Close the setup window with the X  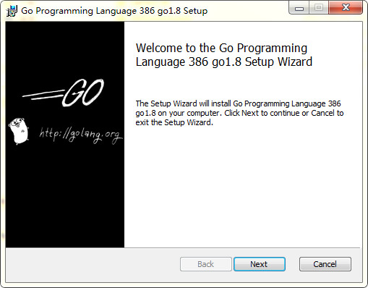tap(346, 8)
